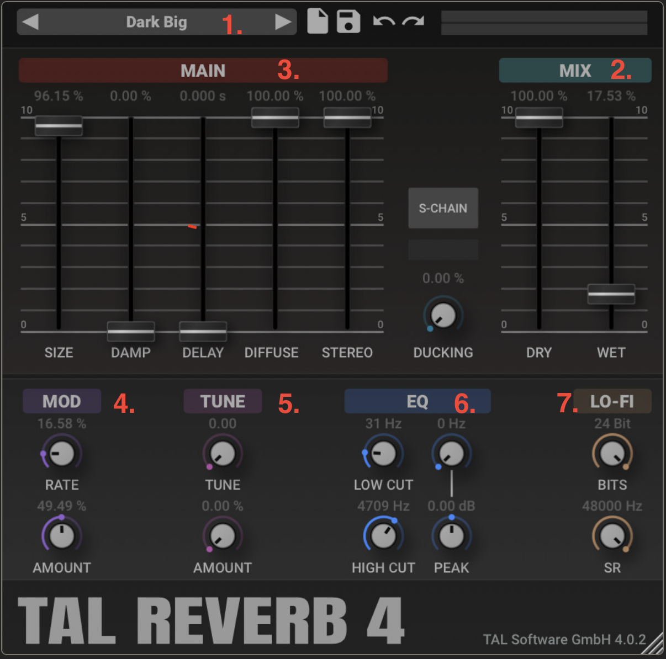Click the MOD section header
This screenshot has width=666, height=659.
coord(62,401)
